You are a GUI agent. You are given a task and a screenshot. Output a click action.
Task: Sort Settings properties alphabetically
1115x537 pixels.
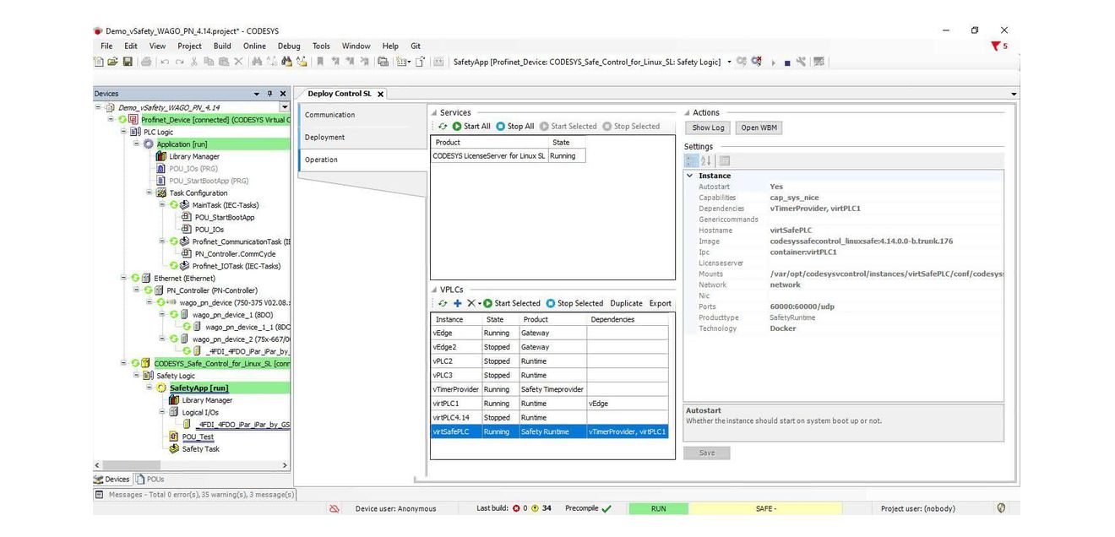706,160
